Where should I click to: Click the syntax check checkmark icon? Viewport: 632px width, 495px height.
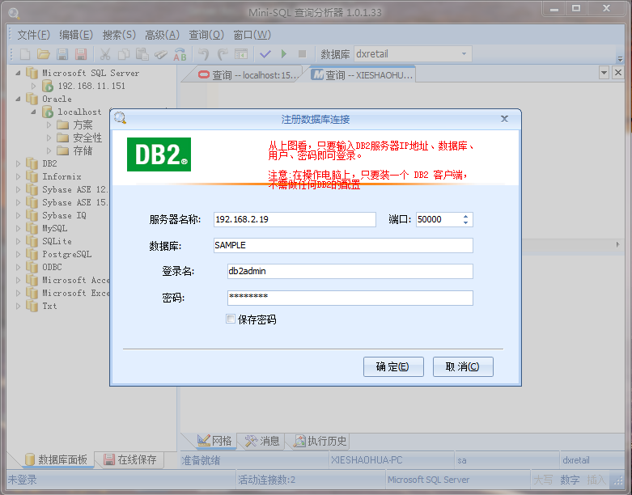click(x=265, y=54)
